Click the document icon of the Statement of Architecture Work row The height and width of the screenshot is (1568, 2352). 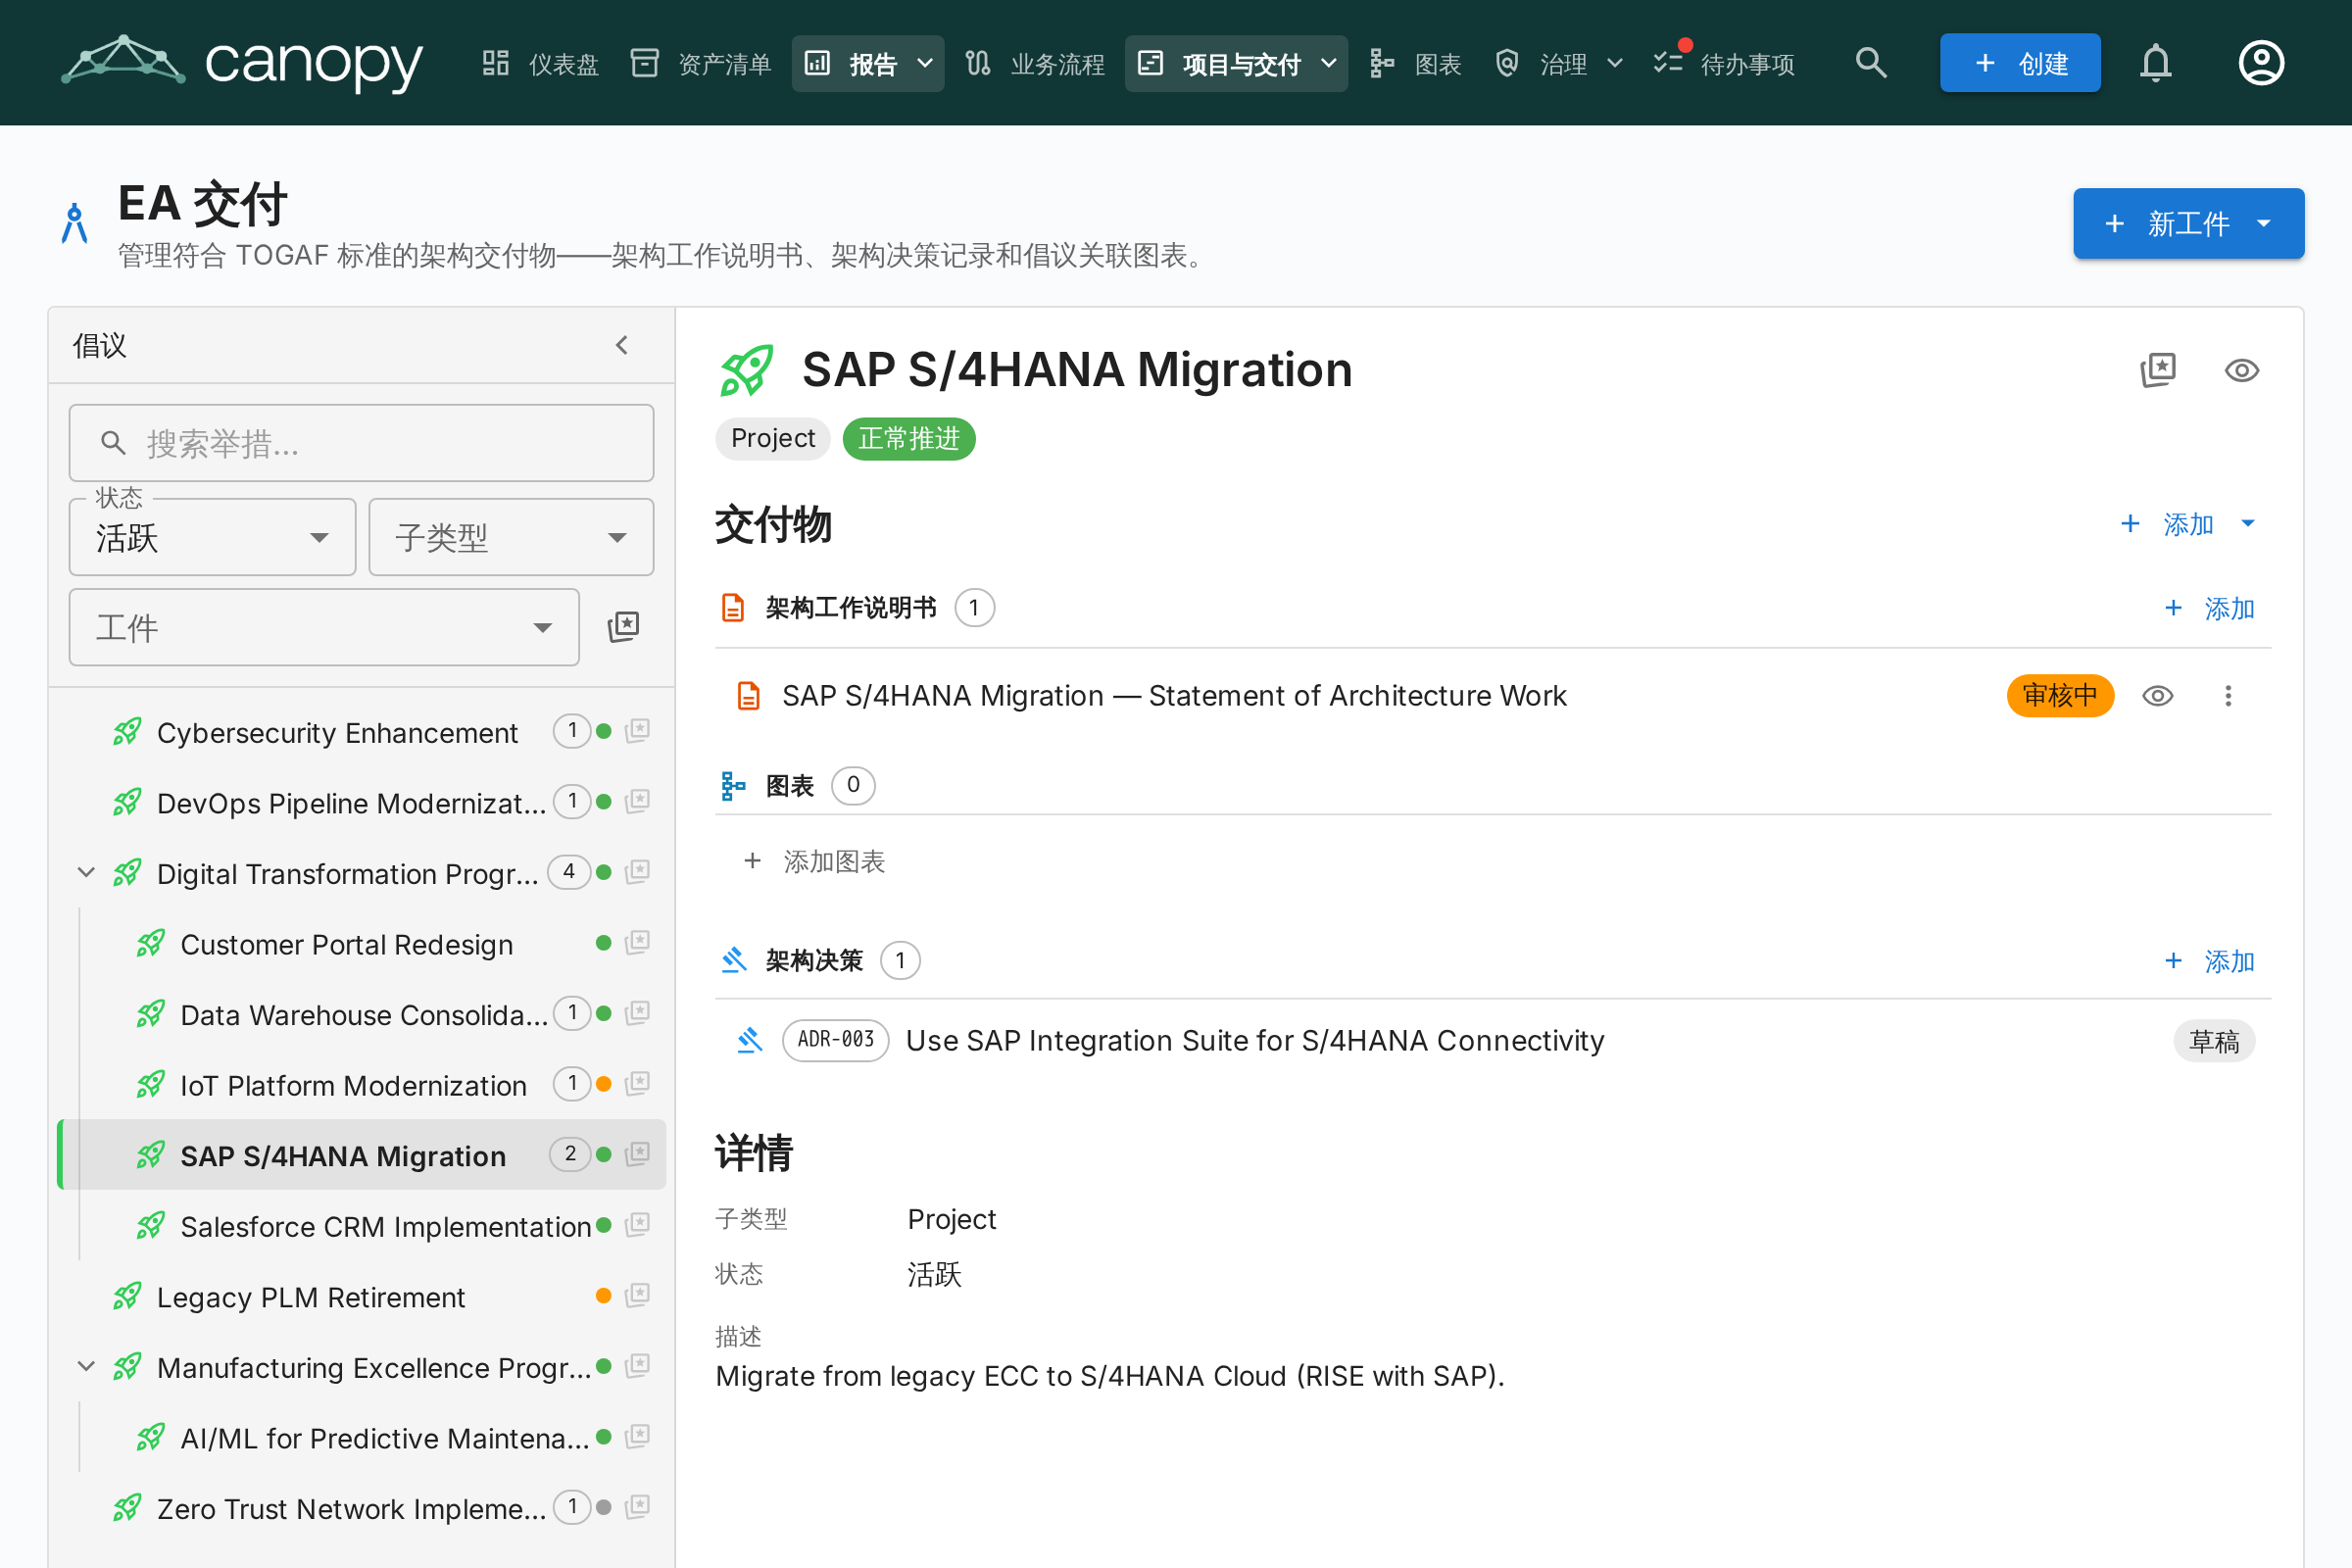pyautogui.click(x=748, y=696)
